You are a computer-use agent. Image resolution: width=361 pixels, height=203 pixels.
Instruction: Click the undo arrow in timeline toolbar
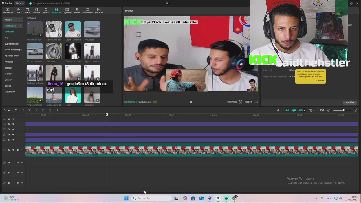click(x=16, y=110)
